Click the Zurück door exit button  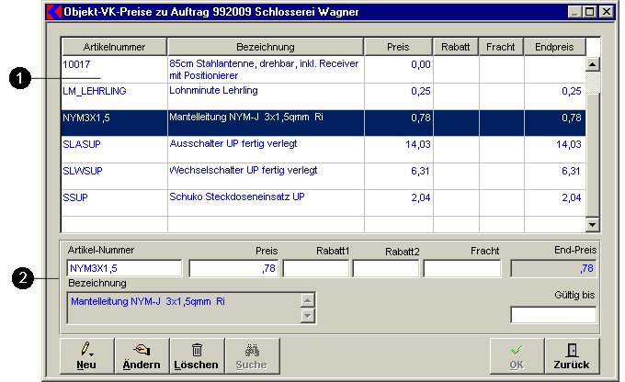(x=572, y=355)
